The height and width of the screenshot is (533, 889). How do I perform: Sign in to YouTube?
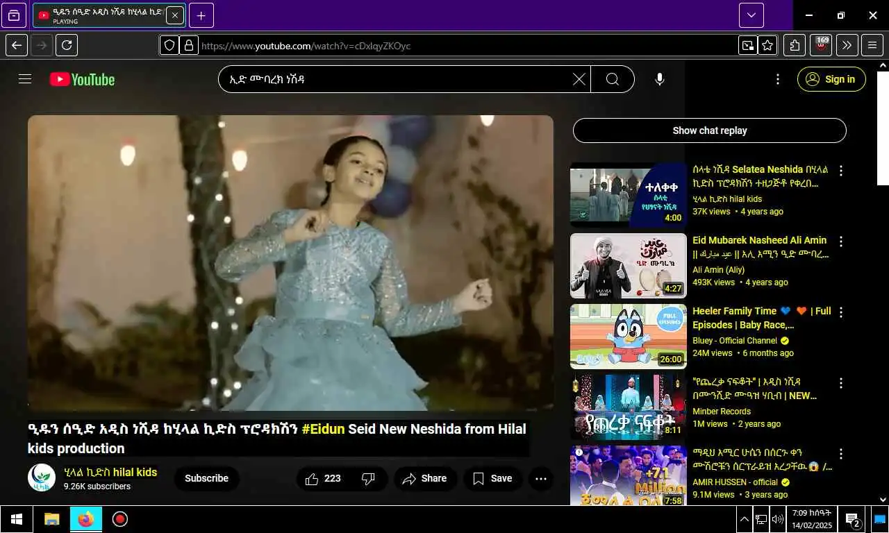[831, 79]
